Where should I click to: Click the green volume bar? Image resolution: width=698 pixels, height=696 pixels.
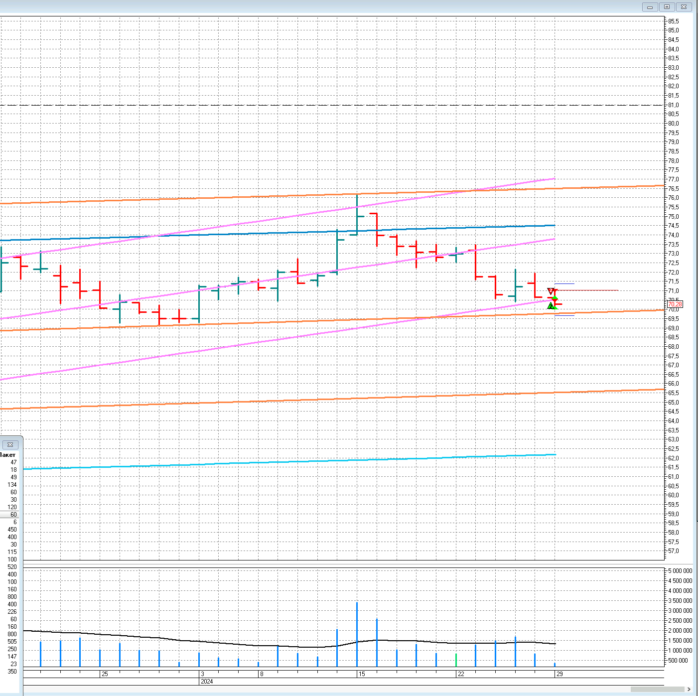(456, 660)
